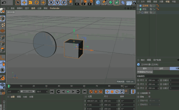Click the floor environment grid icon
Screen dimensions: 179x110
[x=129, y=3]
